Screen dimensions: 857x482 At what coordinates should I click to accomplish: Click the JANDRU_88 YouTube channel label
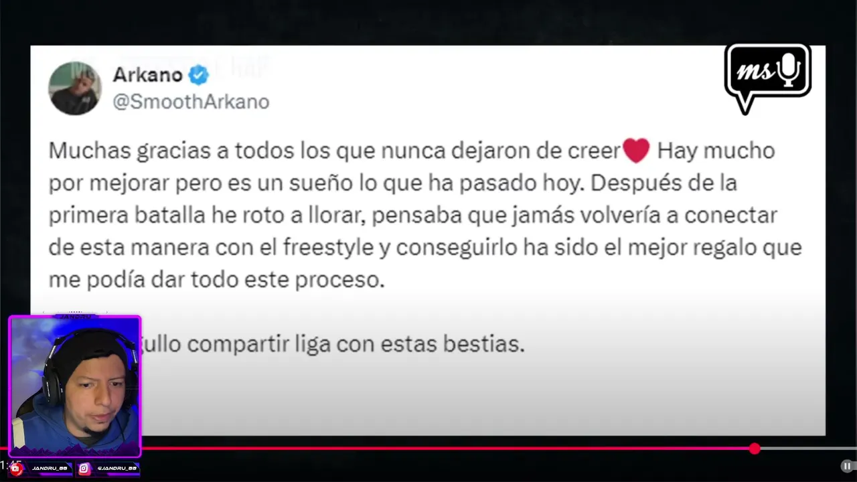(50, 469)
